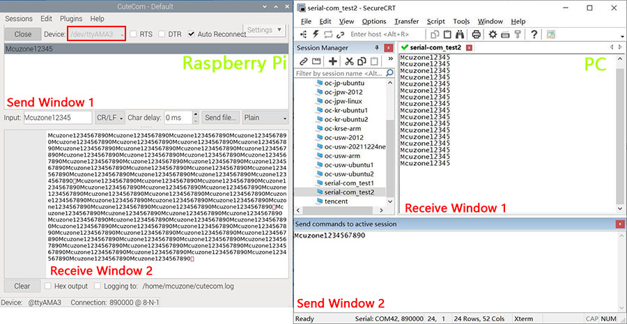Click the Quick Connect lightning icon
This screenshot has width=627, height=324.
click(316, 34)
